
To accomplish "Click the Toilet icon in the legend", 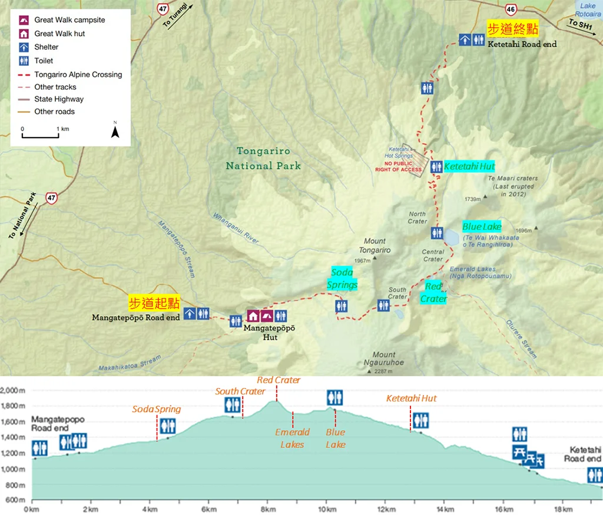I will [24, 61].
